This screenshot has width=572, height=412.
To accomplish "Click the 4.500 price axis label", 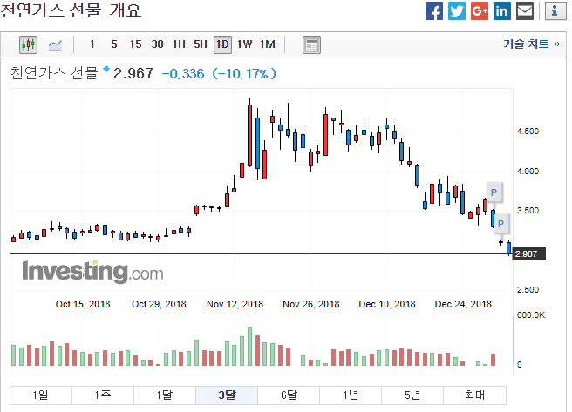I will click(x=528, y=132).
